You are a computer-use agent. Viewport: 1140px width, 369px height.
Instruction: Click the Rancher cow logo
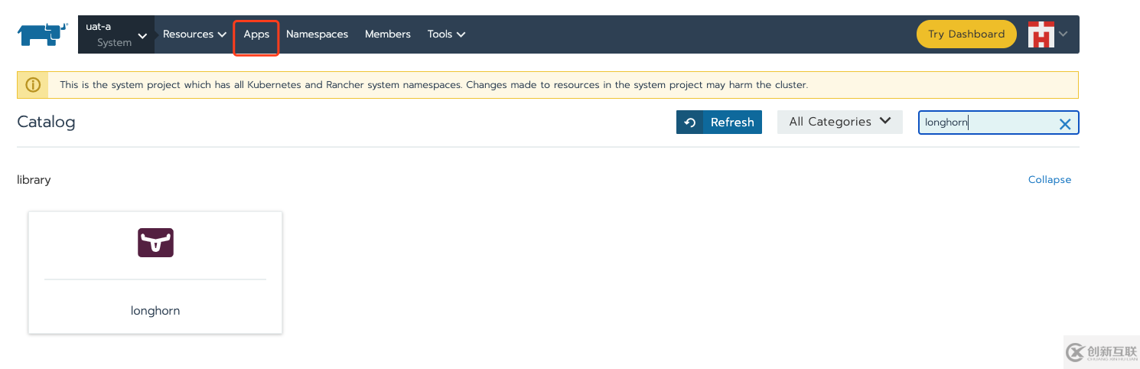tap(43, 34)
